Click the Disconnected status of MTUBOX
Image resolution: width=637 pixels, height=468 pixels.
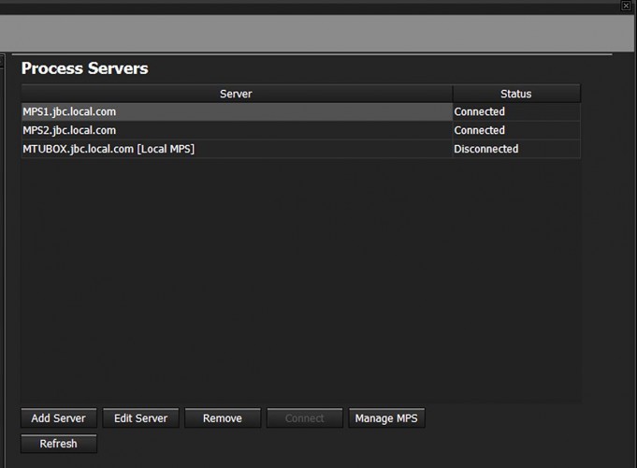[x=485, y=149]
